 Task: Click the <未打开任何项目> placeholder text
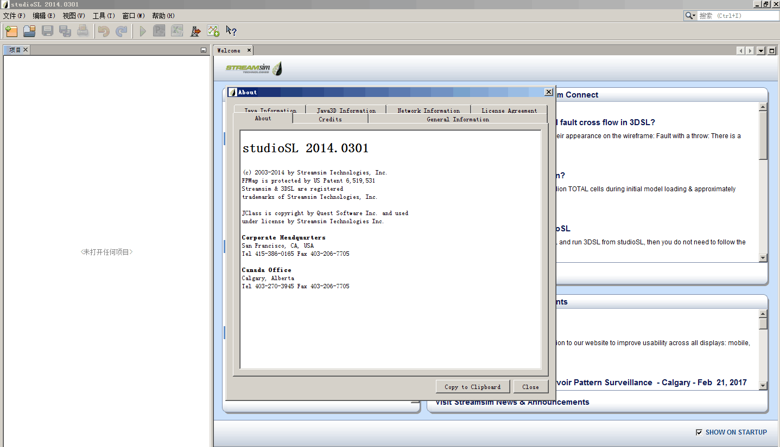pyautogui.click(x=106, y=252)
